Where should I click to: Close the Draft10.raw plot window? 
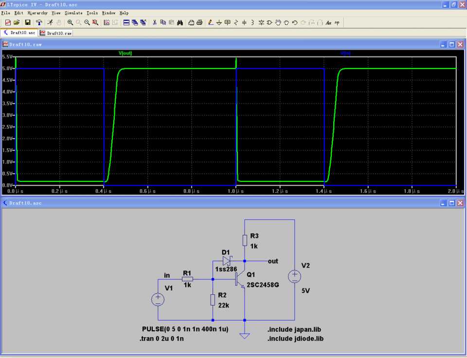pyautogui.click(x=461, y=45)
